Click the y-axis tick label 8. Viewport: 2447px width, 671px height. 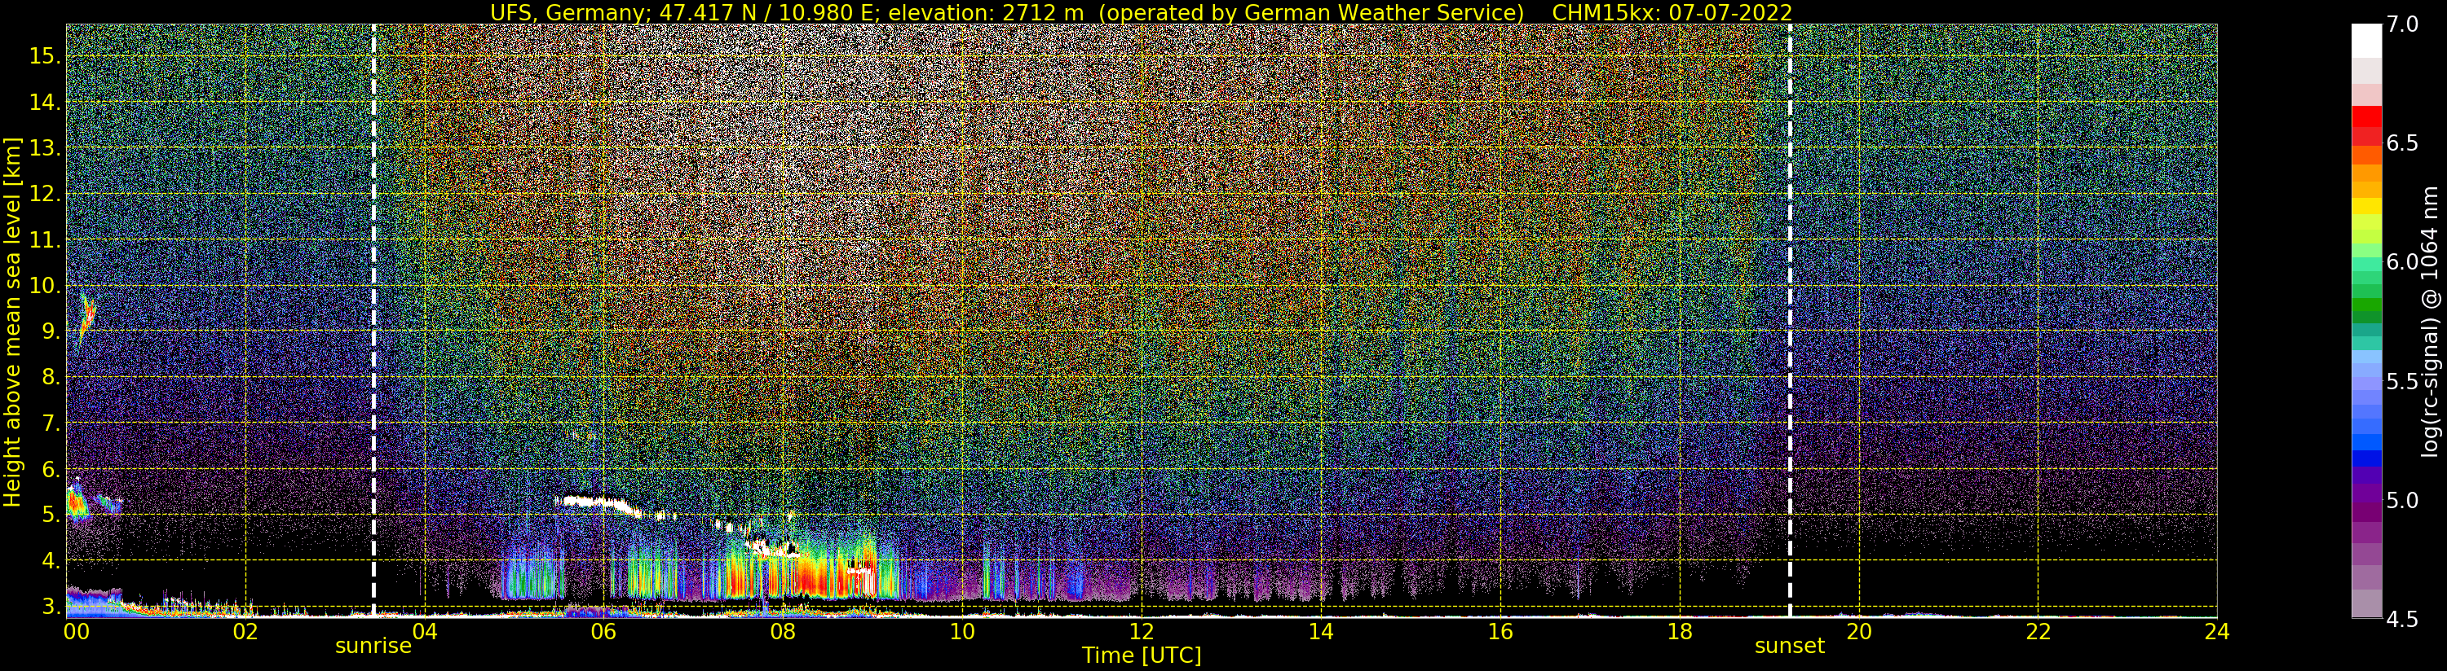click(x=51, y=377)
